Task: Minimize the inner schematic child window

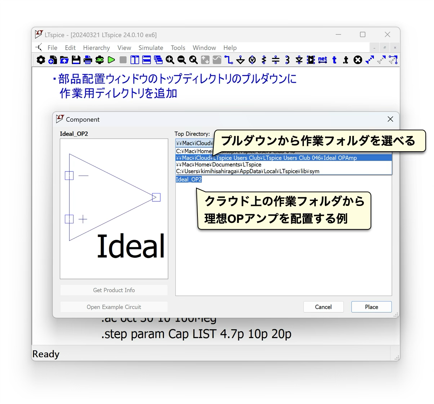Action: pyautogui.click(x=375, y=48)
